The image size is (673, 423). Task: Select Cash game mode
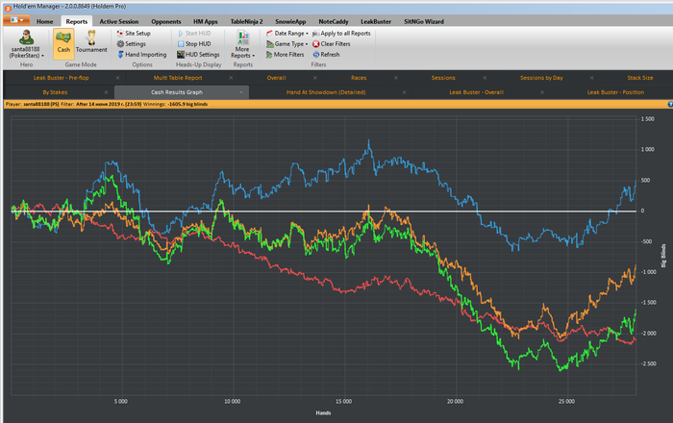point(63,43)
